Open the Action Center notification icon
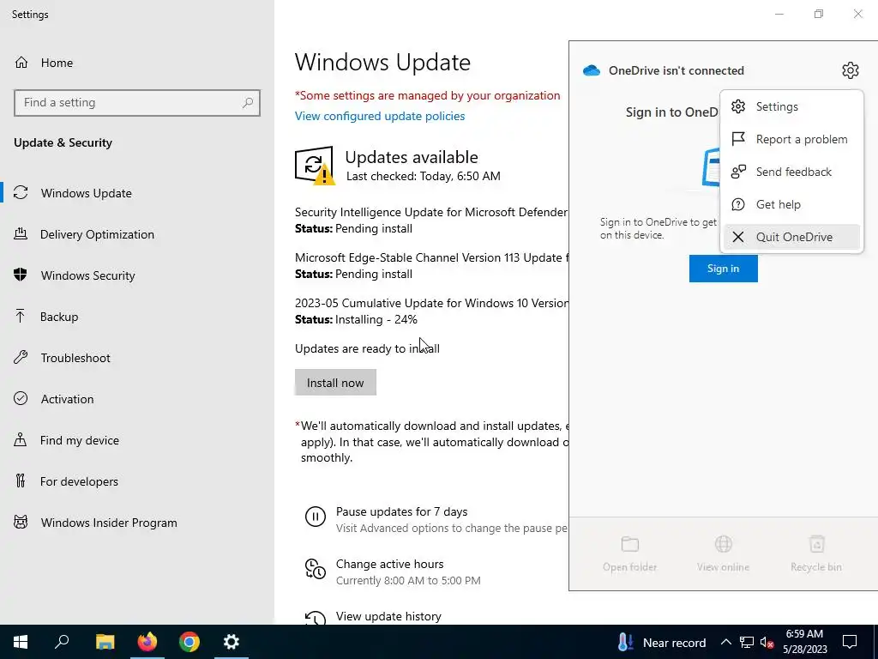Screen dimensions: 878x659 pos(850,642)
